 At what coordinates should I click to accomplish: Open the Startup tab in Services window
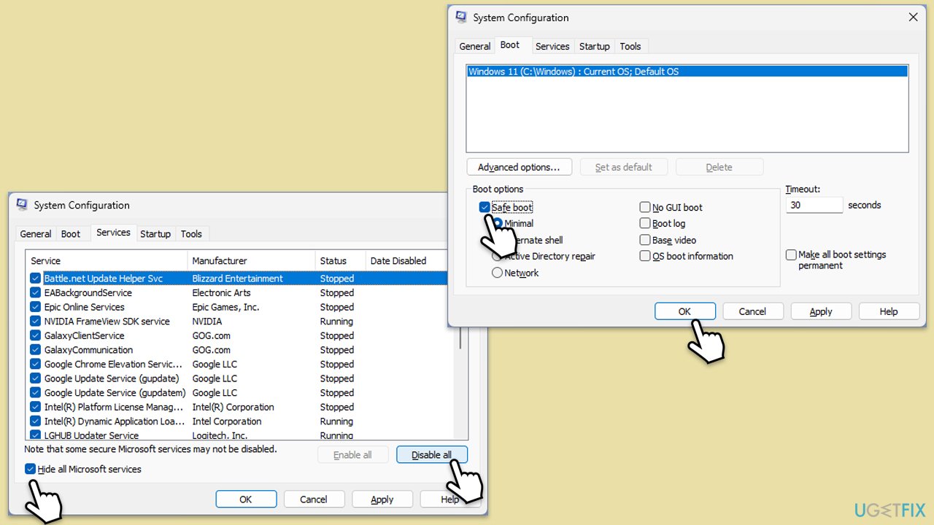[155, 234]
